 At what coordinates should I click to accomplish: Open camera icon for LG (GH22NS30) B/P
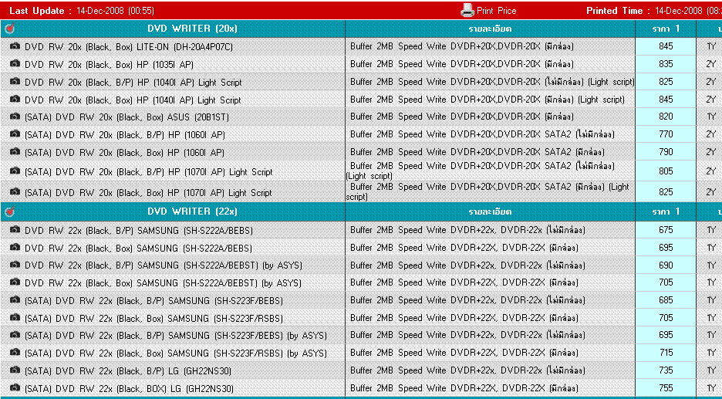(15, 370)
